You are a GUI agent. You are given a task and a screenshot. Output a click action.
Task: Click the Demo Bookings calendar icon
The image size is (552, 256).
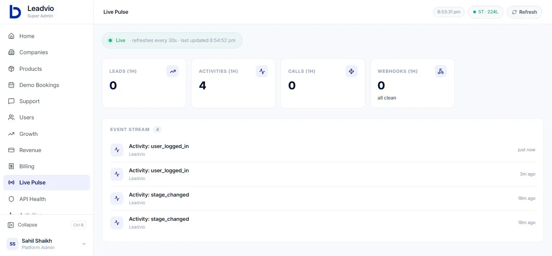click(11, 85)
